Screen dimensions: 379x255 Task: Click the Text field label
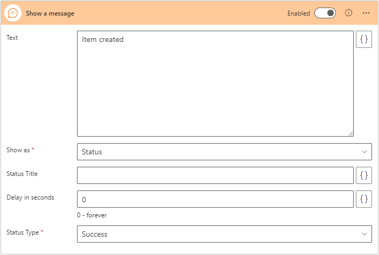12,38
